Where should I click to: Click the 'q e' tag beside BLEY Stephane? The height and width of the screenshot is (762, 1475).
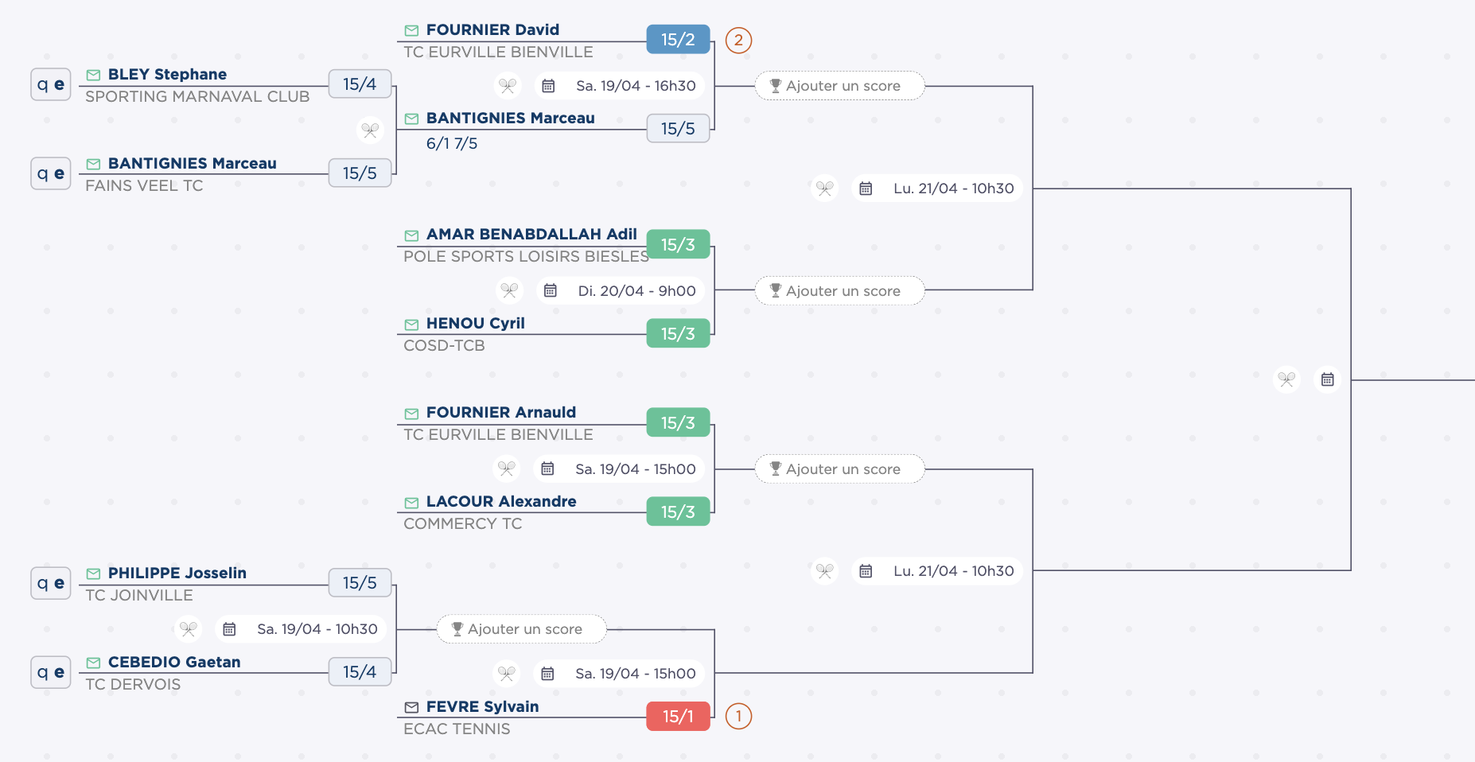[51, 84]
